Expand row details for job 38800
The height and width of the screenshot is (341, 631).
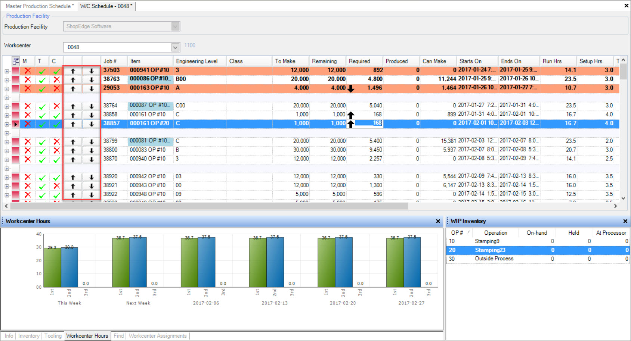click(x=7, y=151)
